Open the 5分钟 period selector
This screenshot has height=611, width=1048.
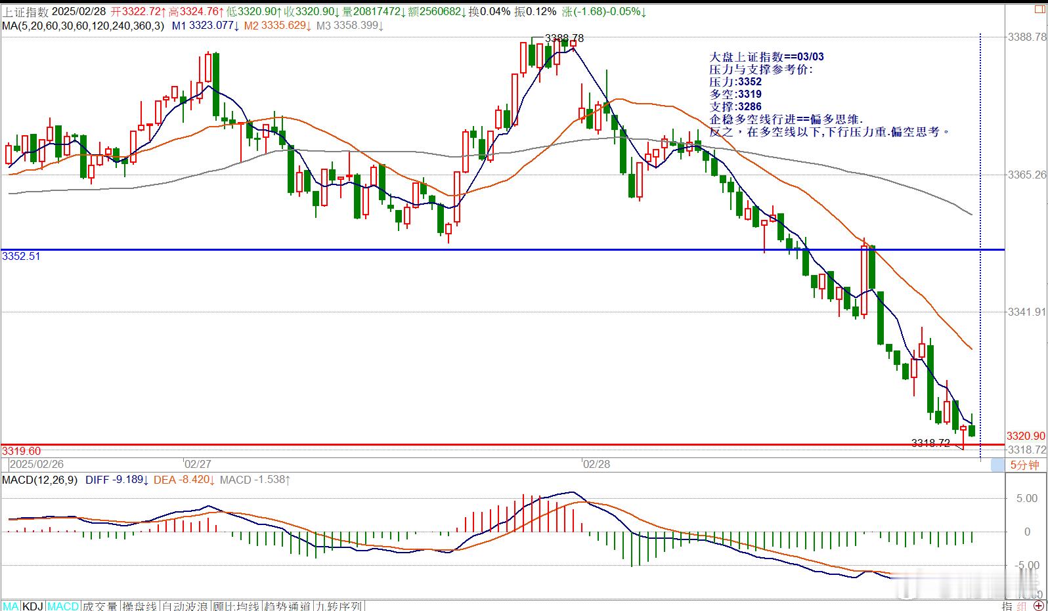click(1024, 465)
